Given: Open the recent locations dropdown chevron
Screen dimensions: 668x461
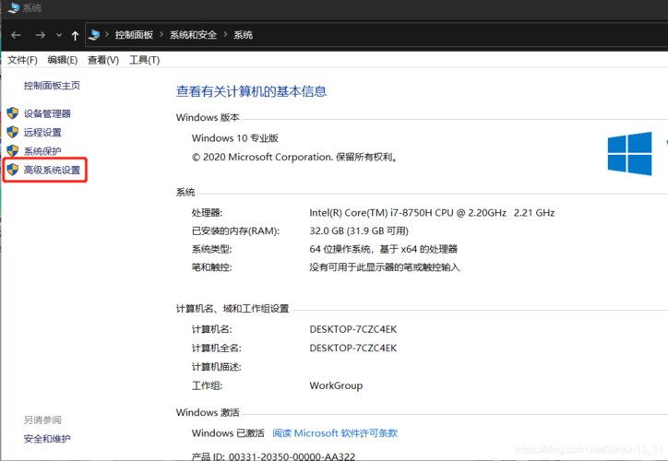Looking at the screenshot, I should pyautogui.click(x=59, y=35).
